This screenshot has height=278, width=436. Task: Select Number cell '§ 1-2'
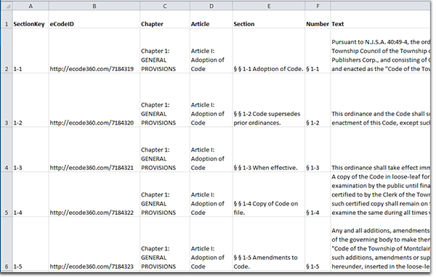[x=318, y=100]
